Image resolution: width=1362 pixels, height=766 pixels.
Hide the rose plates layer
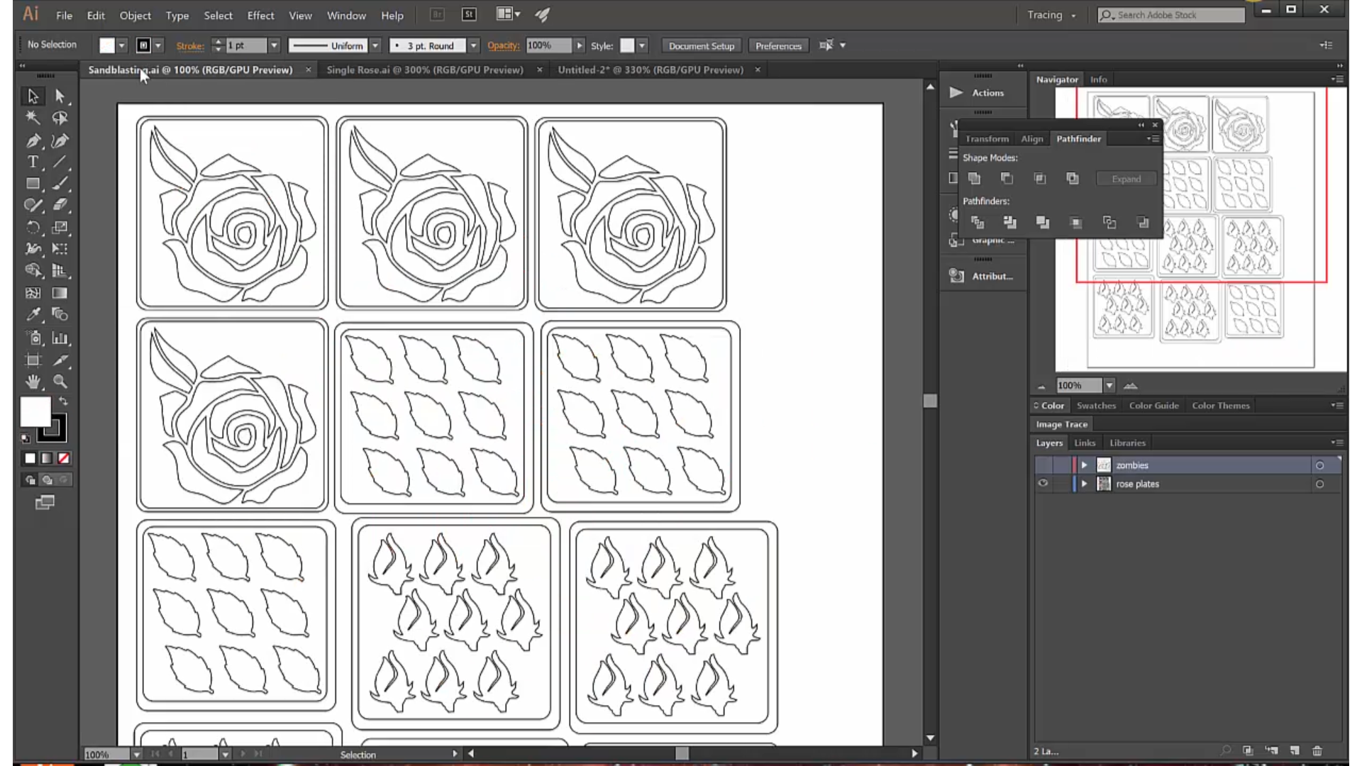pos(1043,484)
